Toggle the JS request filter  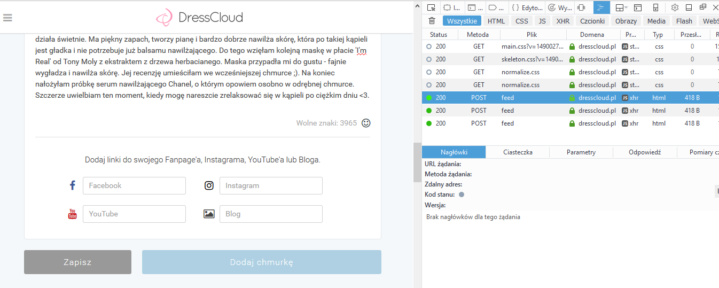click(x=542, y=21)
